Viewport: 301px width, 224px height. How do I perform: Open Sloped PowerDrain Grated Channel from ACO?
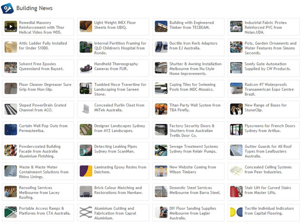click(43, 107)
